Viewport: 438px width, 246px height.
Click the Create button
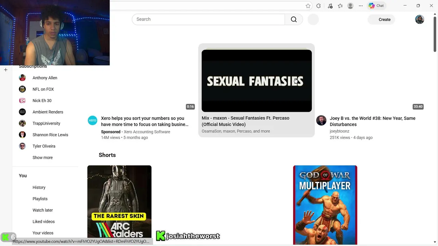point(382,19)
